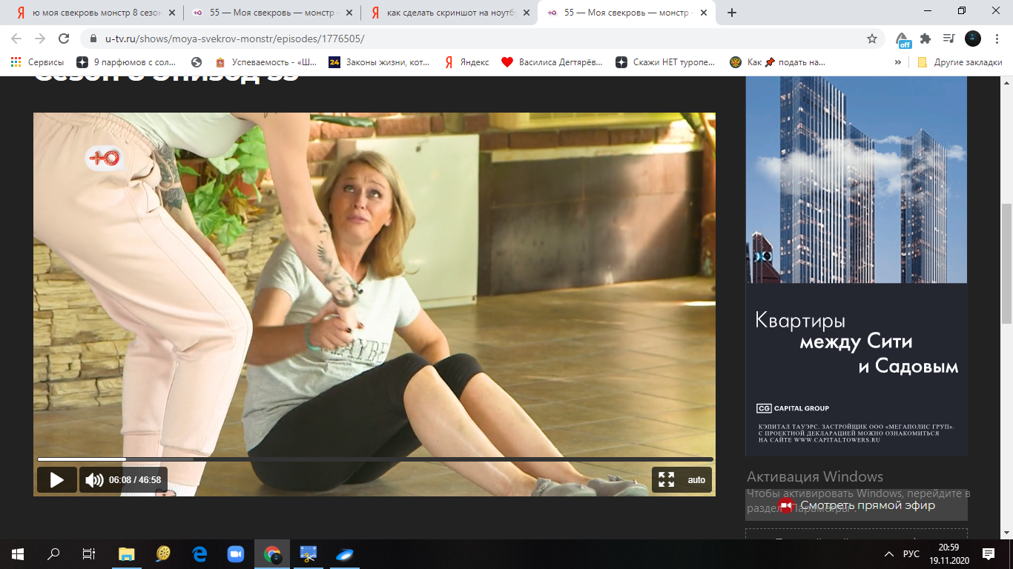Screen dimensions: 1013x569
Task: Open the Chrome three-dot menu
Action: [996, 39]
